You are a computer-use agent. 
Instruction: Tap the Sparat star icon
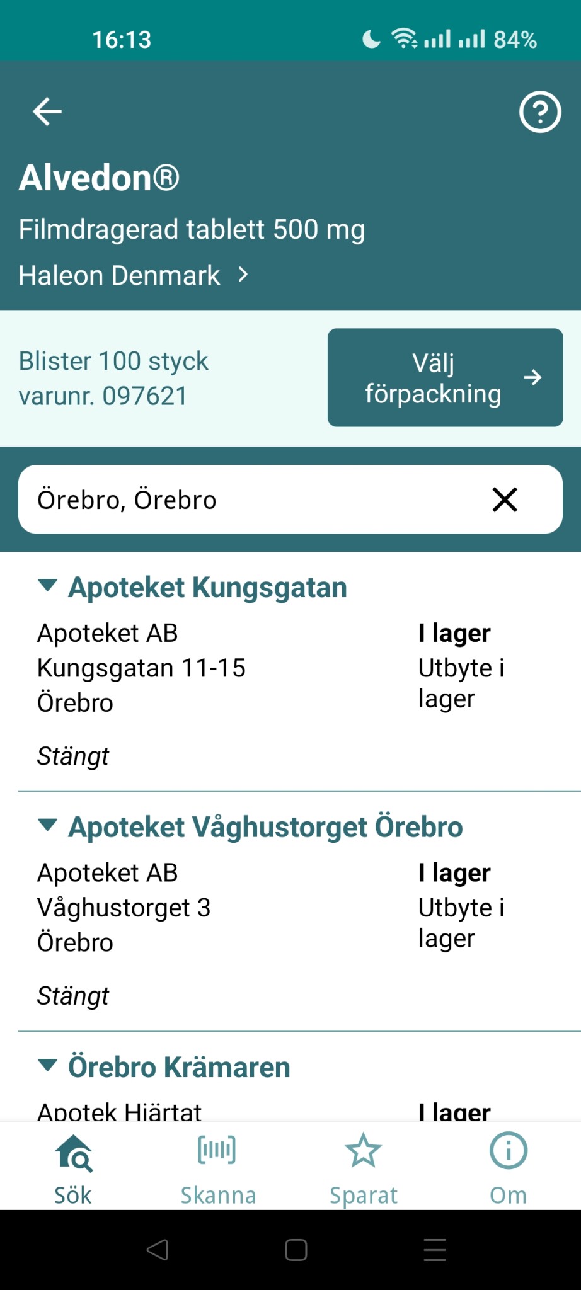(x=364, y=1150)
